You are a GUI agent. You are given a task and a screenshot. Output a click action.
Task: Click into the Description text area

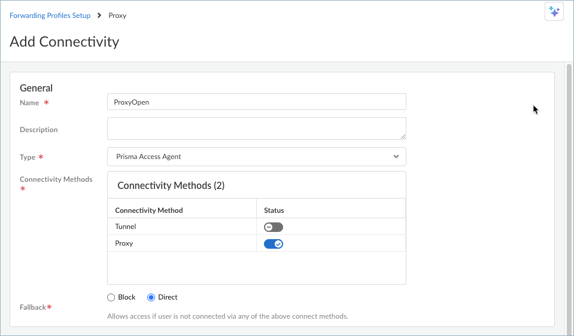(x=256, y=129)
